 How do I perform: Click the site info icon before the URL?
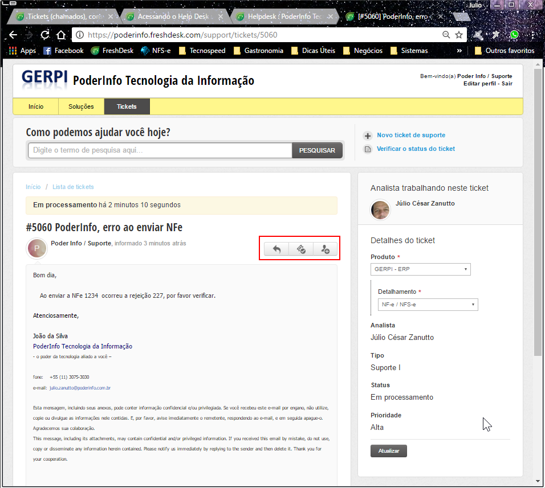pyautogui.click(x=80, y=35)
